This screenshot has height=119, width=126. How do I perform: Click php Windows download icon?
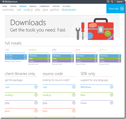pos(72,56)
